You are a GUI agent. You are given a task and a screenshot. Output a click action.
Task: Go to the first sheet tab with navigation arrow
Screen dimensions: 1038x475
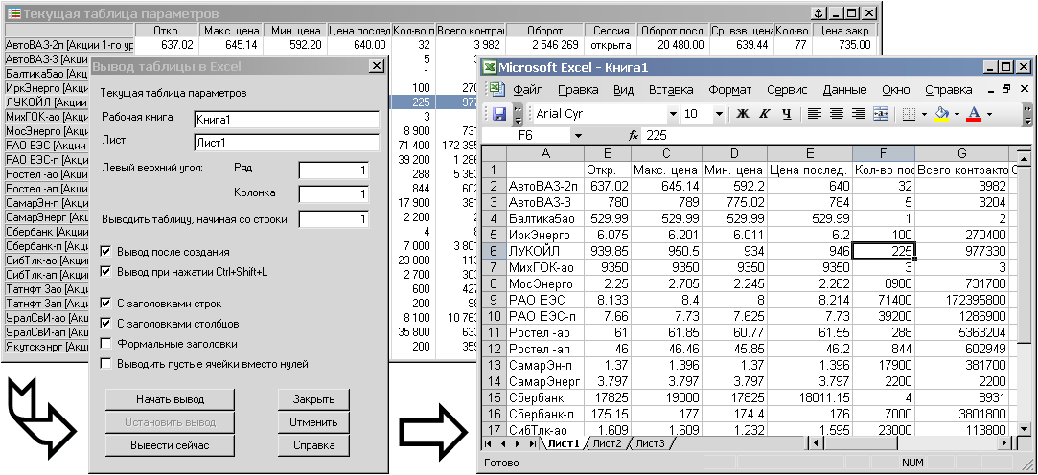tap(489, 443)
